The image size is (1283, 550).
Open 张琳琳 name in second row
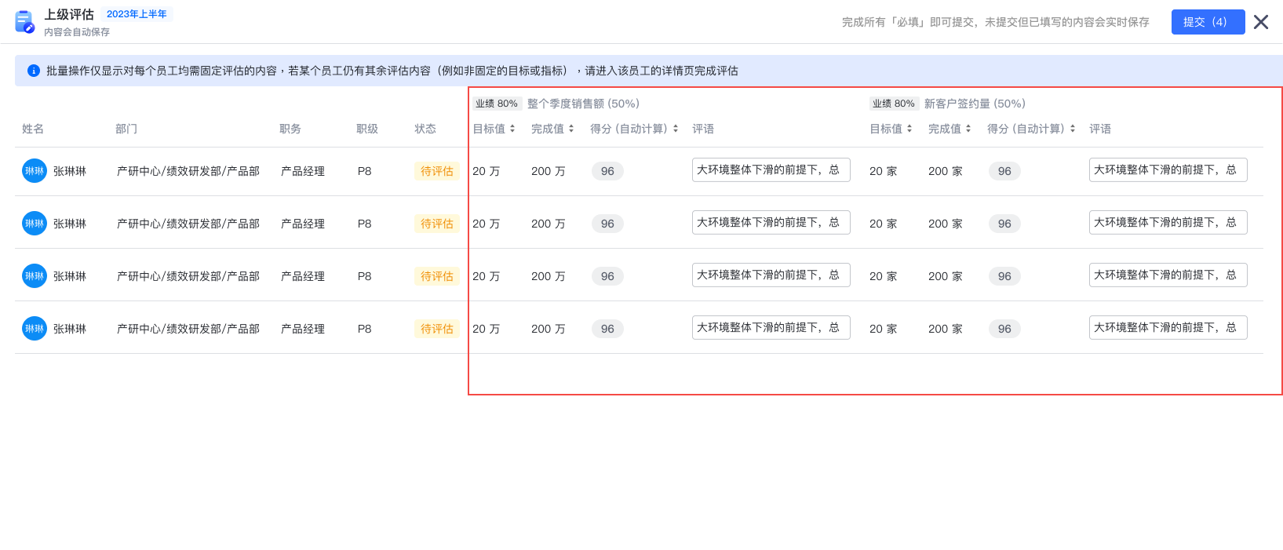click(70, 224)
